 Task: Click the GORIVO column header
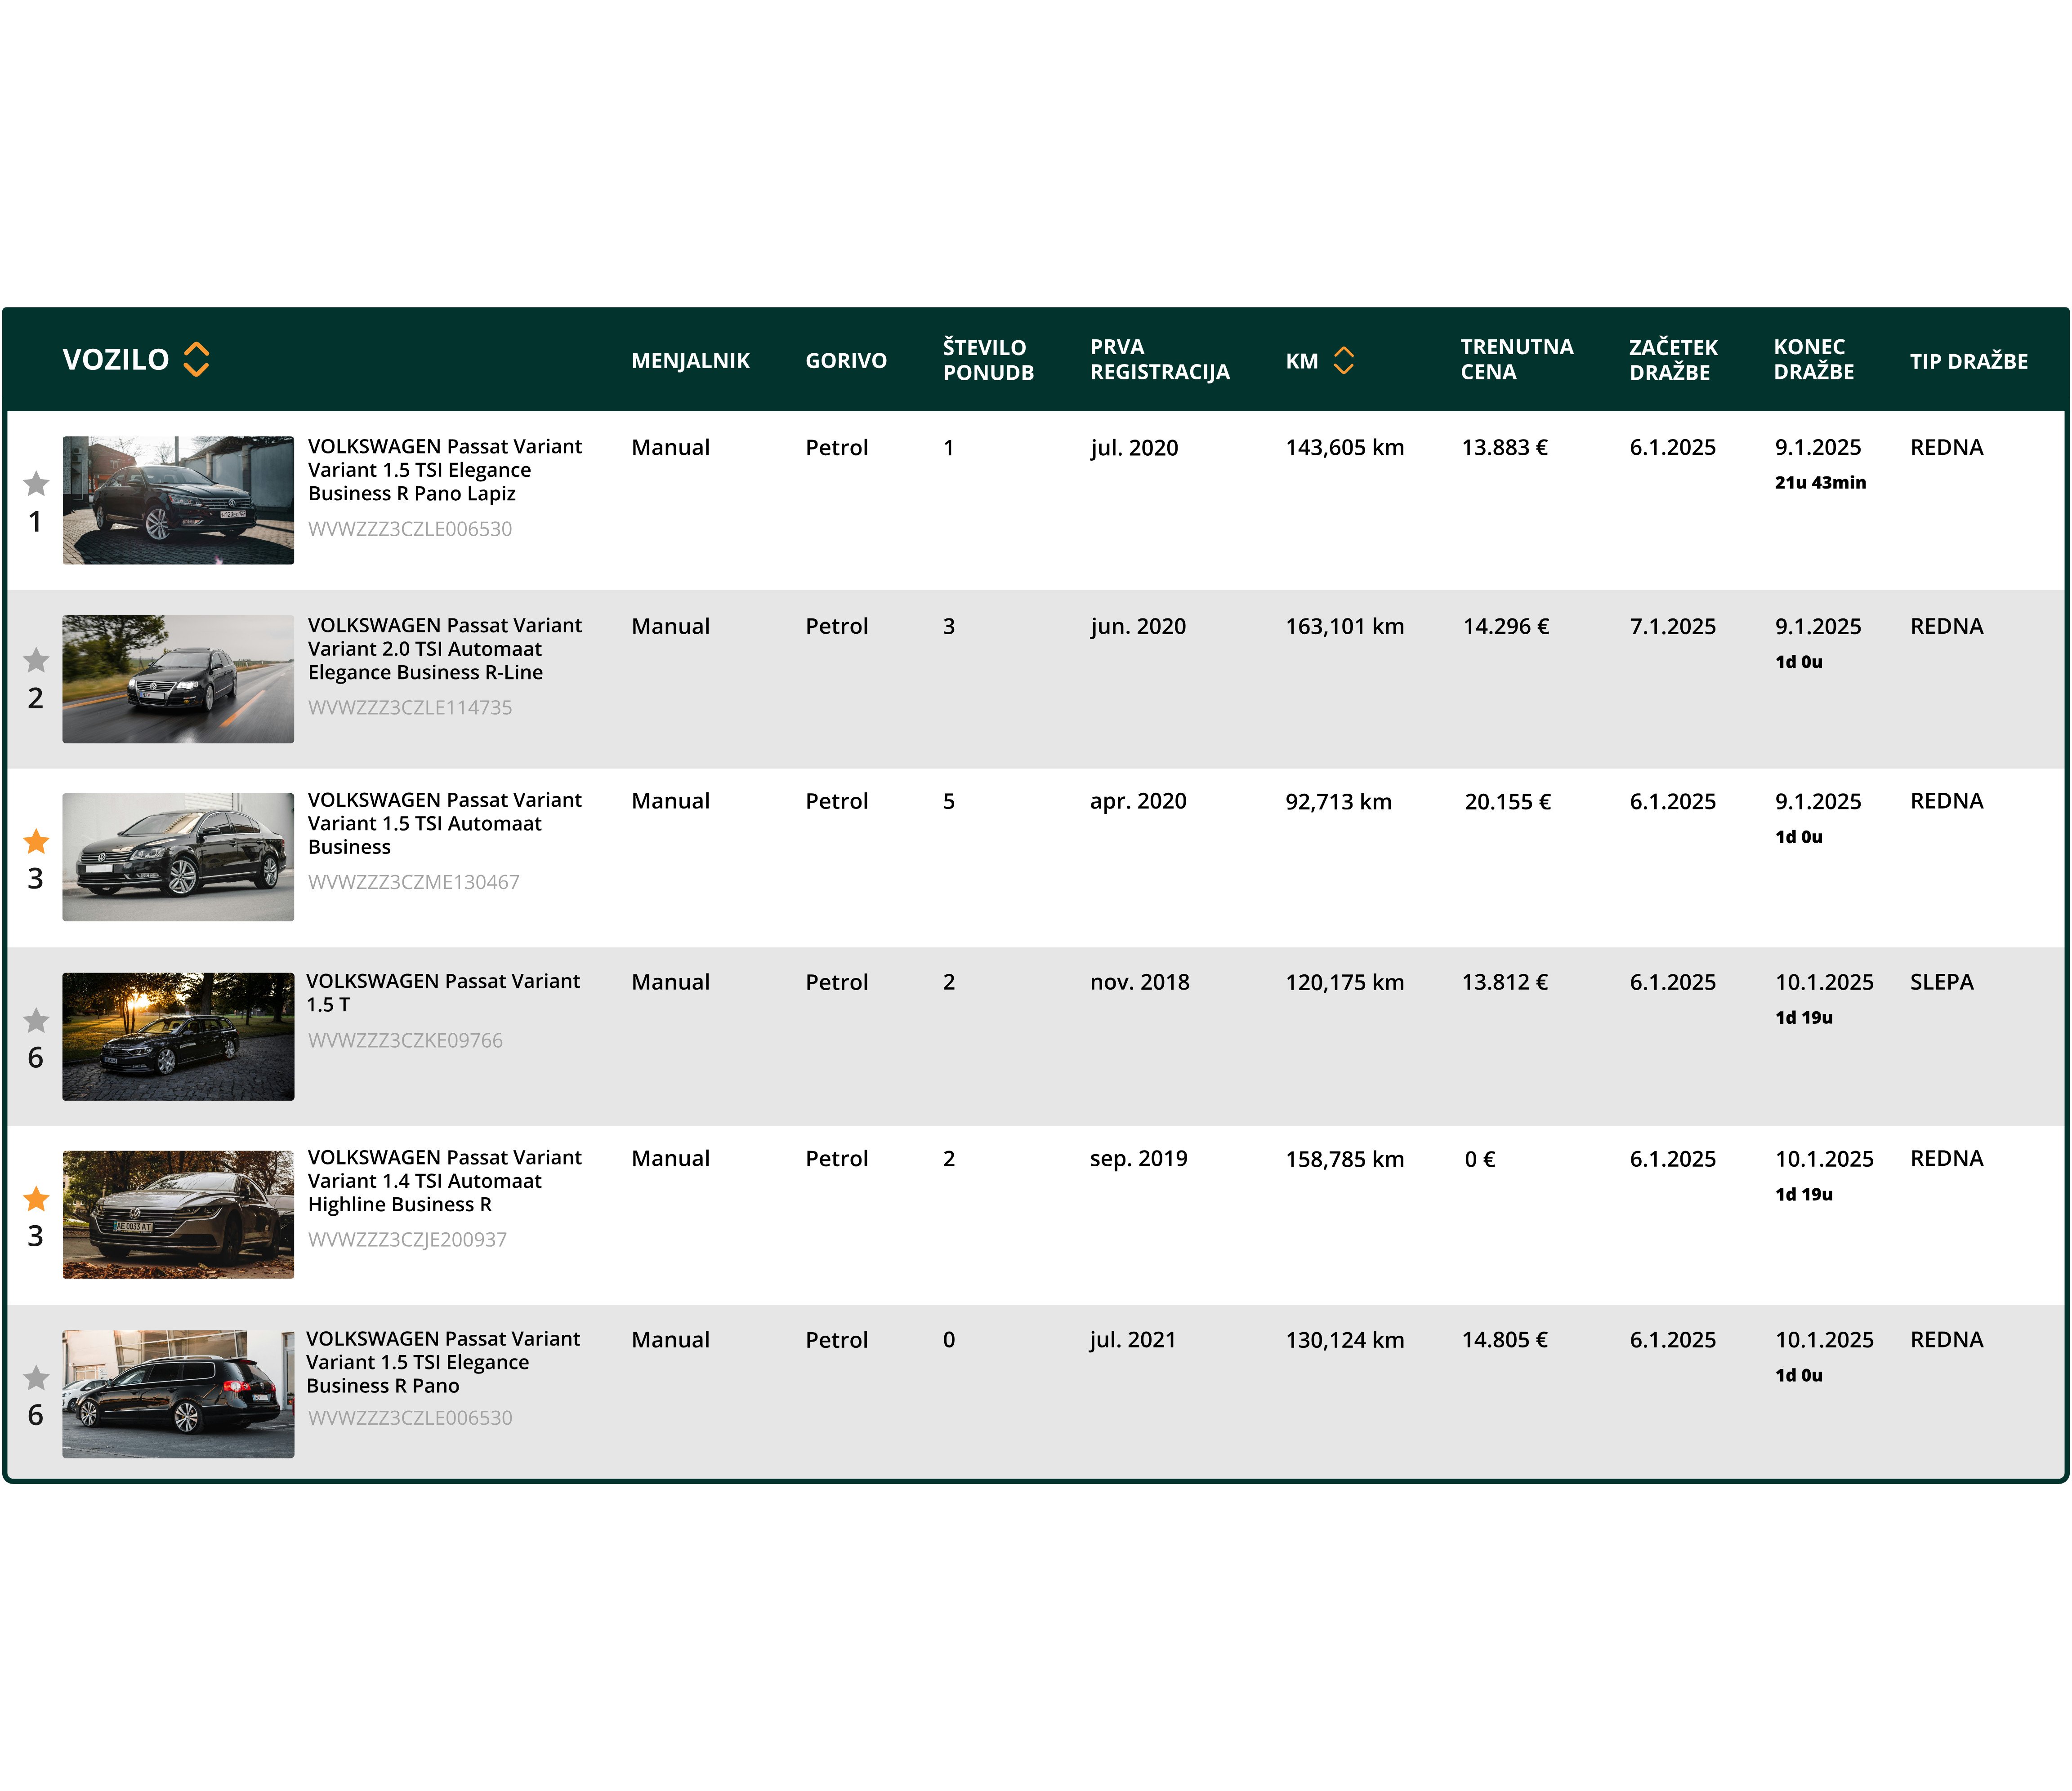[846, 361]
